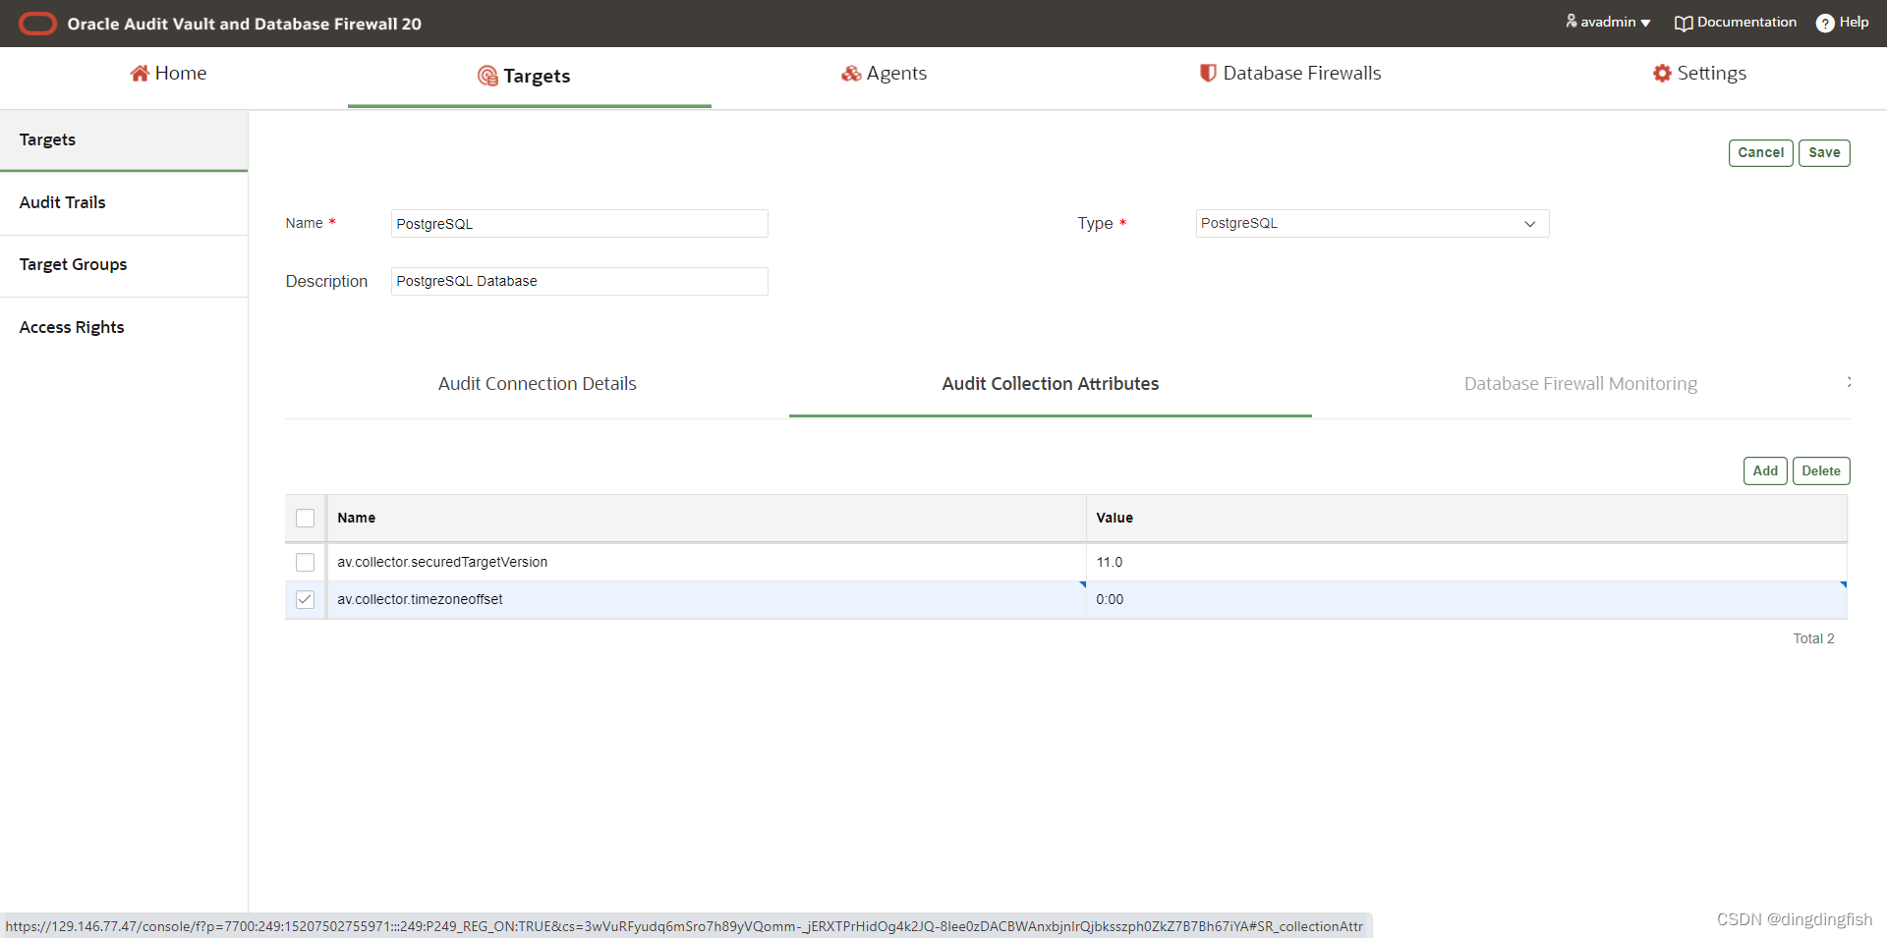
Task: Open the Documentation link
Action: pos(1746,22)
